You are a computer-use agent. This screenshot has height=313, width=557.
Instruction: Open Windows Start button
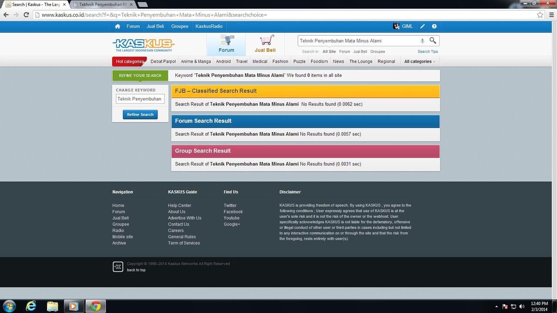pyautogui.click(x=9, y=306)
